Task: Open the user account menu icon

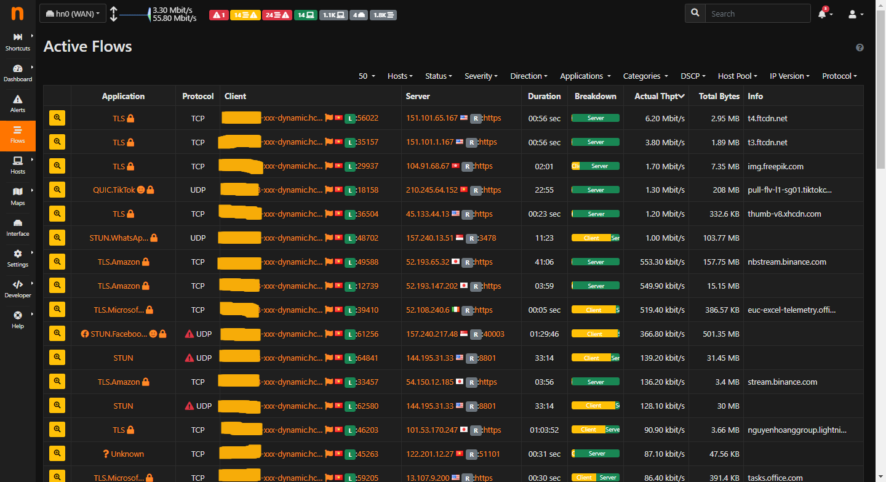Action: click(x=855, y=14)
